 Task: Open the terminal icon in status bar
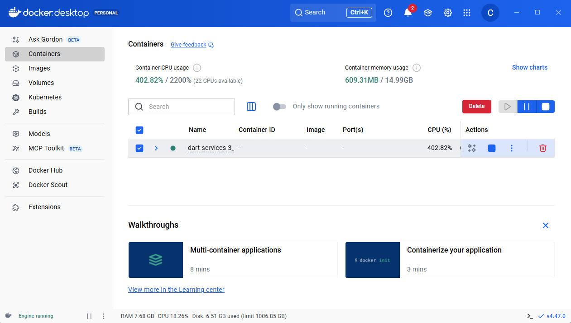pyautogui.click(x=530, y=316)
